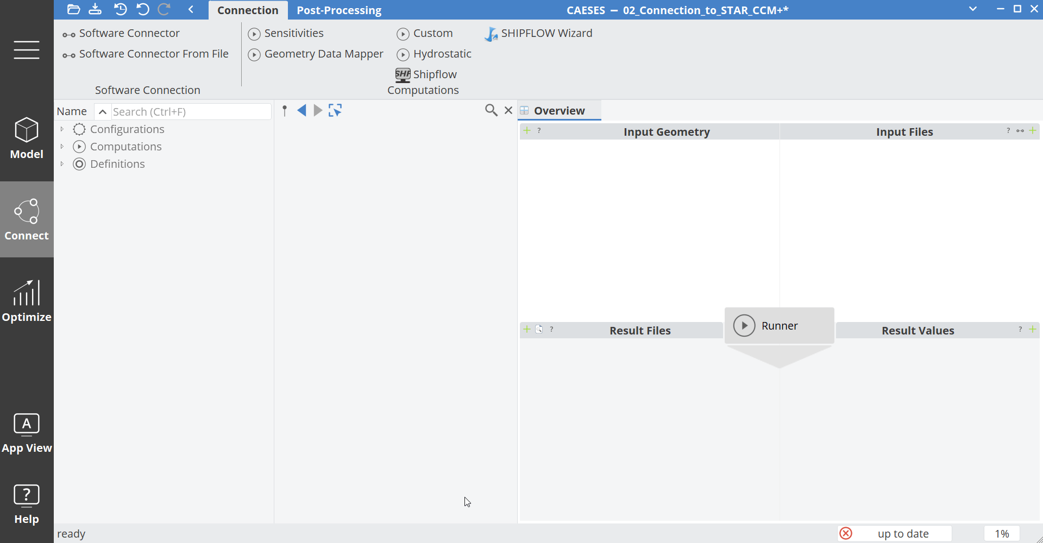Screen dimensions: 1043x543
Task: Add an input file with the plus icon
Action: click(x=1033, y=130)
